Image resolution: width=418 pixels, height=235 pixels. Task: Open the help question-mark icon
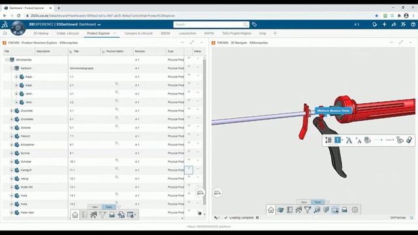(x=413, y=25)
